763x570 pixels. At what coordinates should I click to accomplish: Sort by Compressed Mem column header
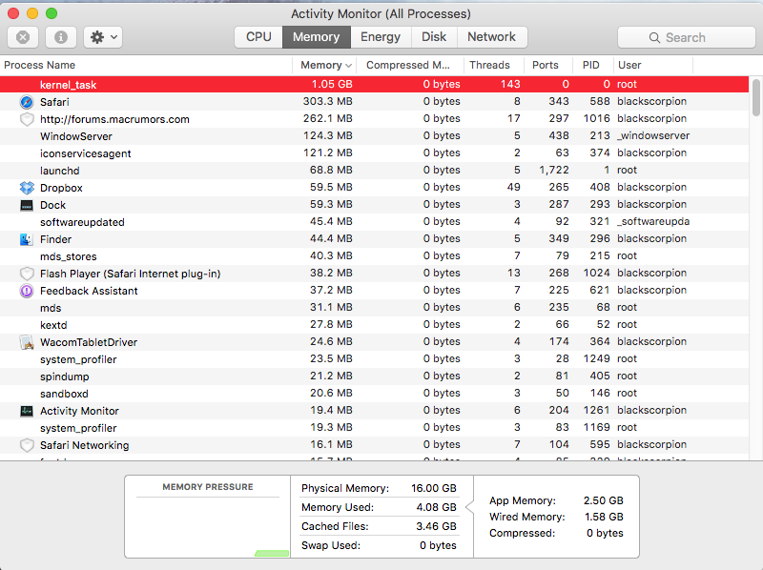[x=409, y=65]
